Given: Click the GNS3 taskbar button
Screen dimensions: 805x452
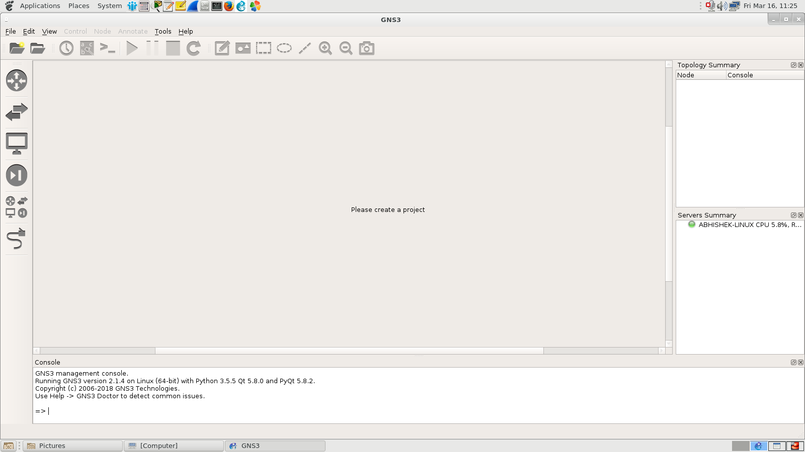Looking at the screenshot, I should (x=275, y=446).
